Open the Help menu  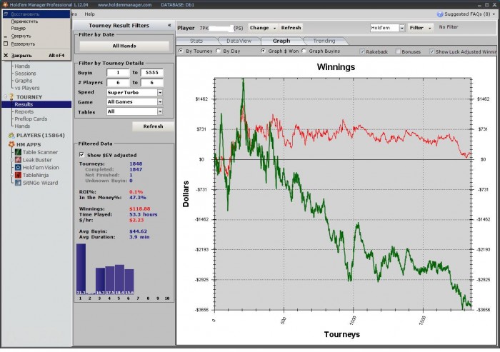pos(89,14)
